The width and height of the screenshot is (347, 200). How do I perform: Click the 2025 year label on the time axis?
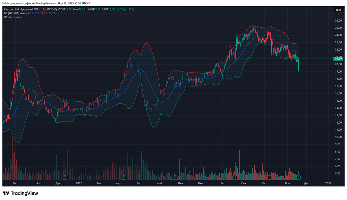point(78,183)
